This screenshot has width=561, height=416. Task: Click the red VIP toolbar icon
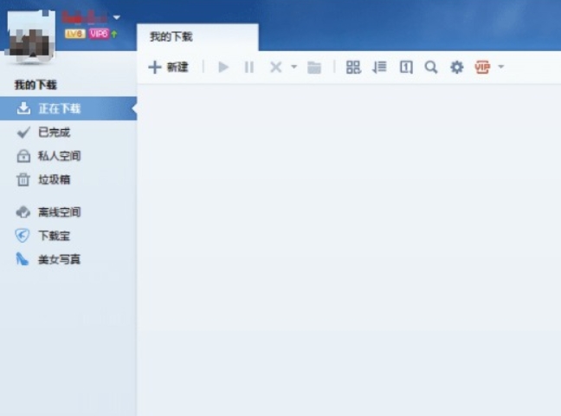click(482, 67)
